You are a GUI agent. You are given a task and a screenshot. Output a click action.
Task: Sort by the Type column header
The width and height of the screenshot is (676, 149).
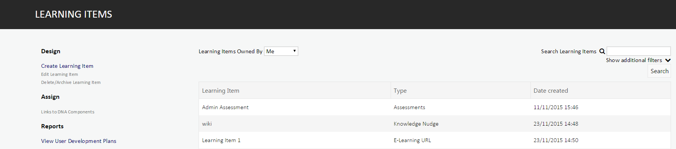[400, 91]
